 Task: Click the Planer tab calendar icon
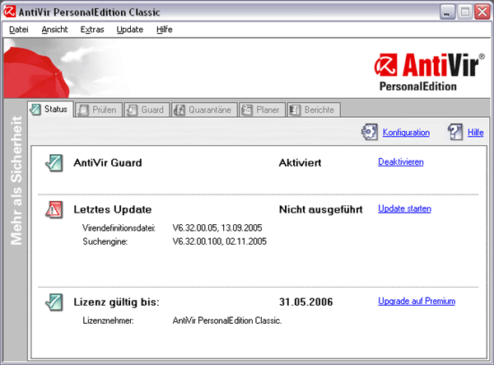(247, 110)
